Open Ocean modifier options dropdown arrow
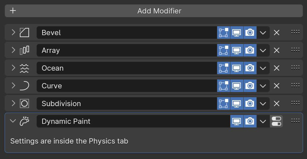 pyautogui.click(x=263, y=68)
